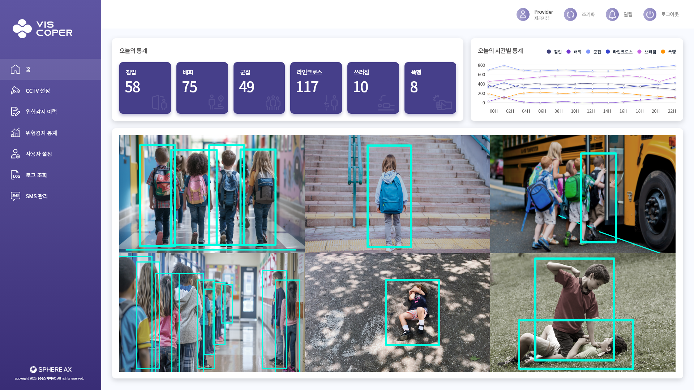The width and height of the screenshot is (694, 390).
Task: Toggle the 배회 series in chart legend
Action: tap(574, 52)
